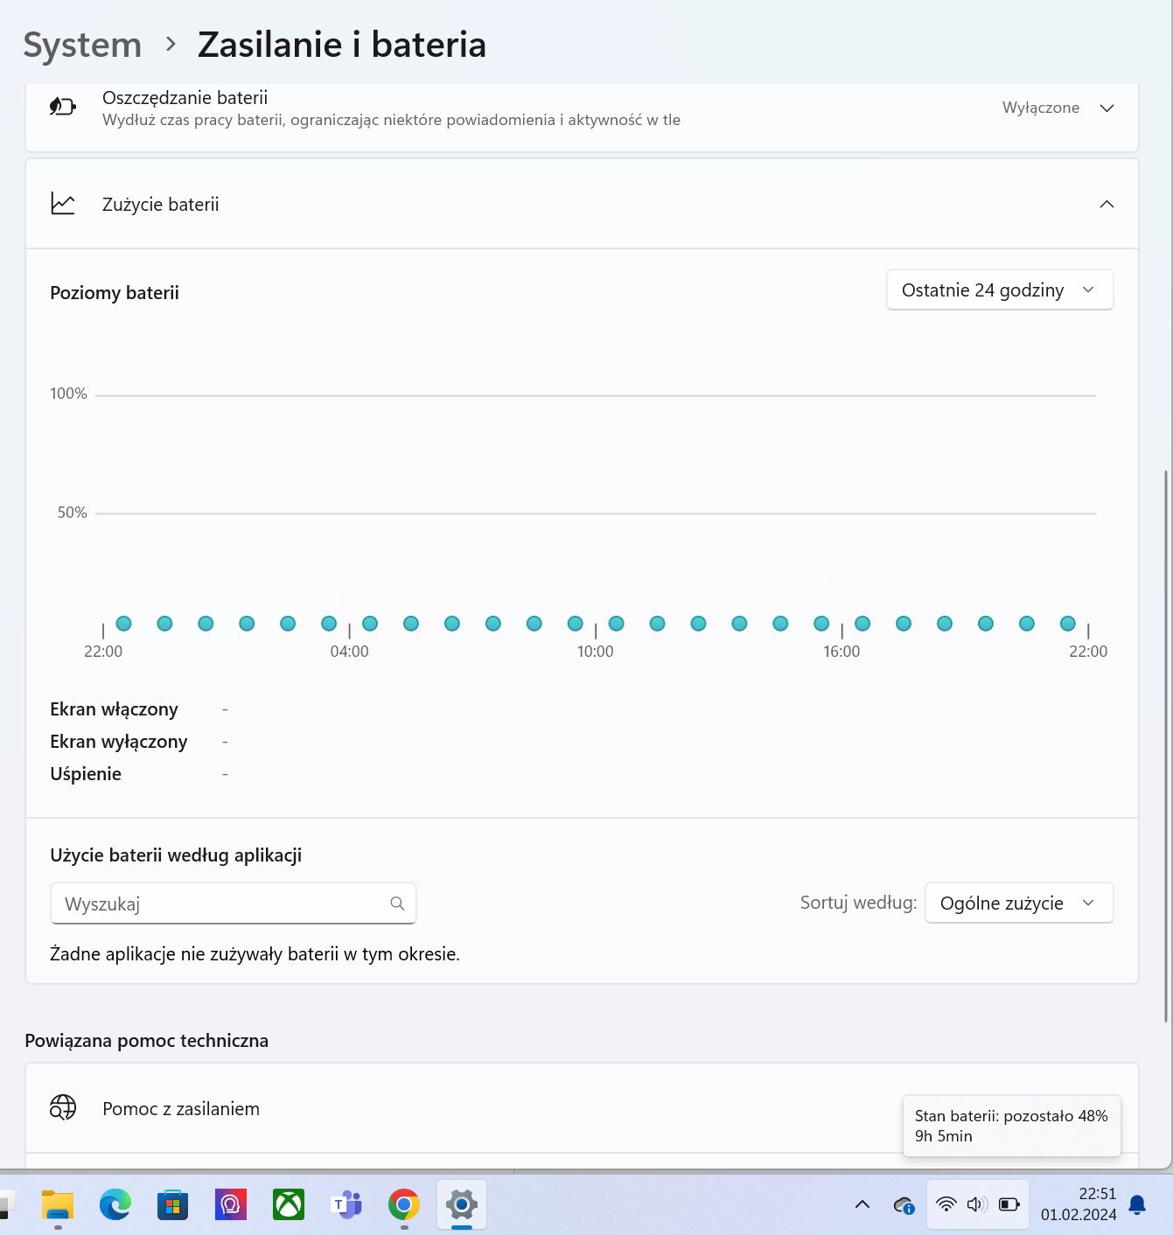Click the Wi-Fi network tray icon

(946, 1205)
